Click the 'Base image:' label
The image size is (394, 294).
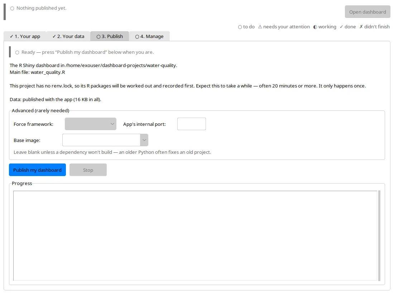pos(27,140)
